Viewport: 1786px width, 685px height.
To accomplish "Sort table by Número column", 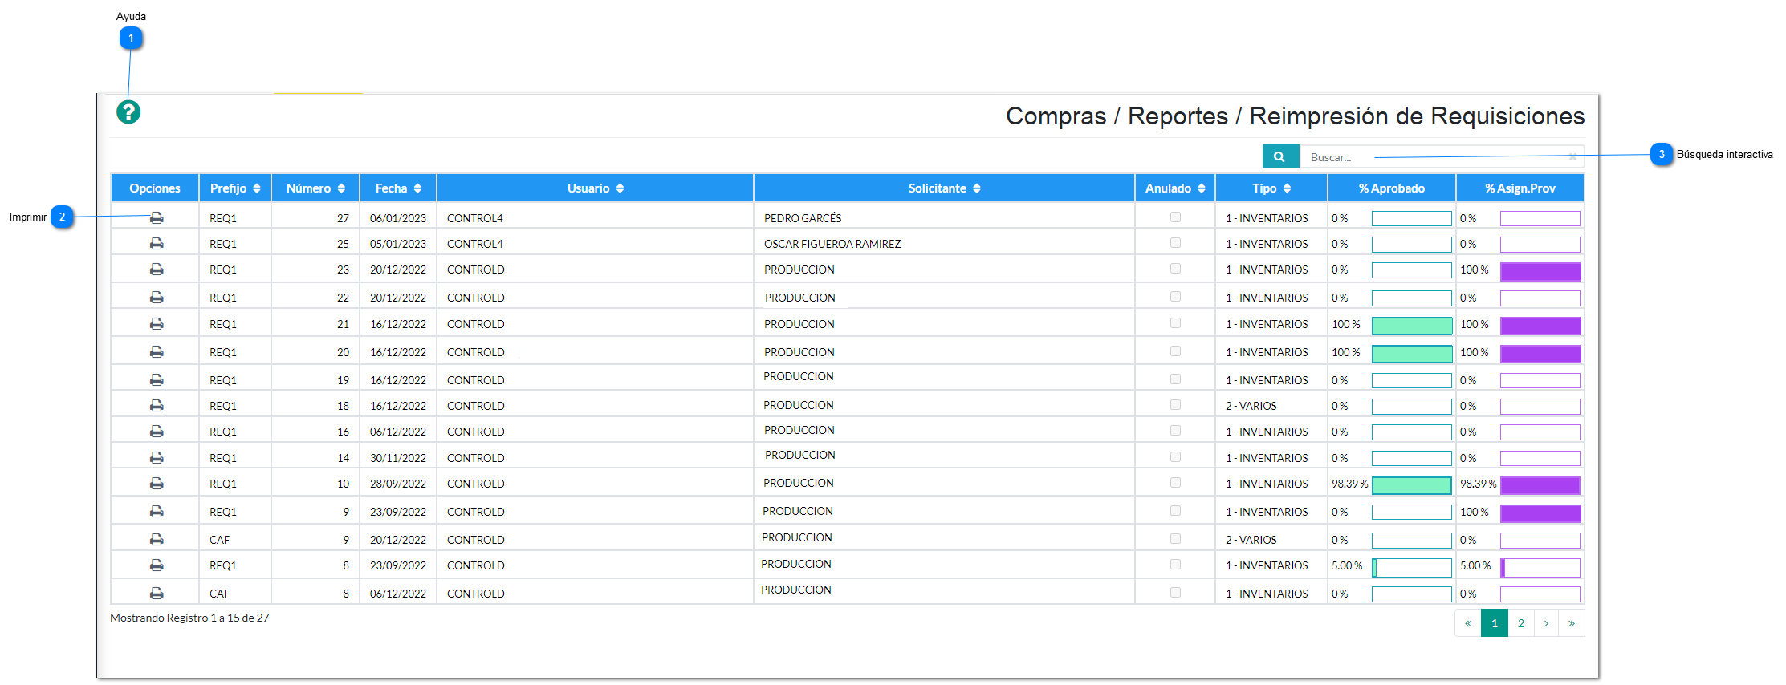I will (315, 188).
